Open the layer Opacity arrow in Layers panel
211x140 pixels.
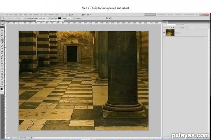(186, 24)
